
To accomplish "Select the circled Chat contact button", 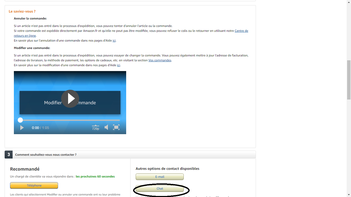I will pyautogui.click(x=160, y=189).
